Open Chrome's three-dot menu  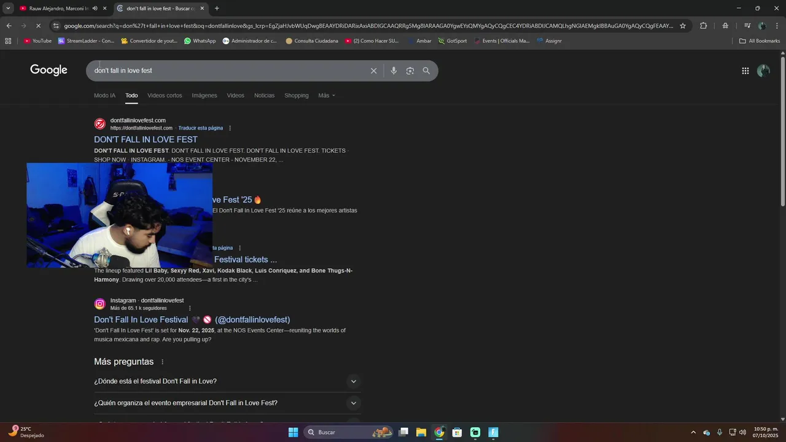[x=777, y=26]
